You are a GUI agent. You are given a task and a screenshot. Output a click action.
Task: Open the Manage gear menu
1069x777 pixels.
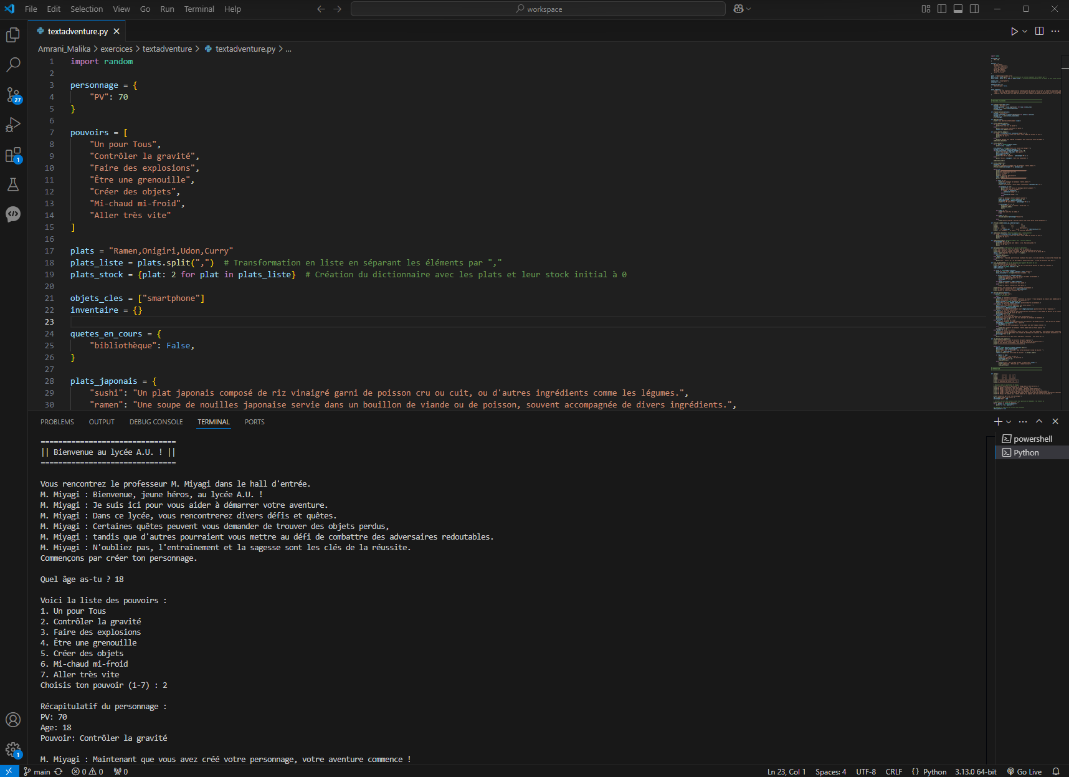(x=13, y=750)
